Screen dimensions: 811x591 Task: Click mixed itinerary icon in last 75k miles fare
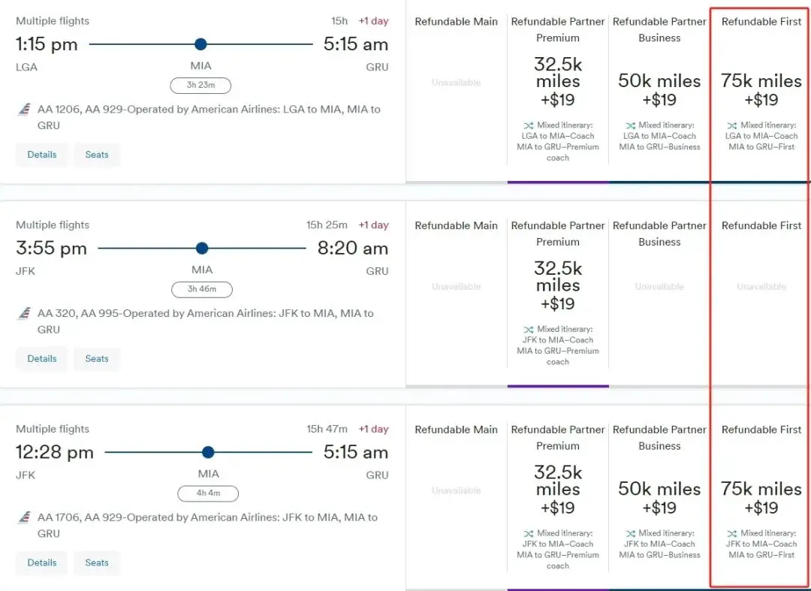click(732, 533)
